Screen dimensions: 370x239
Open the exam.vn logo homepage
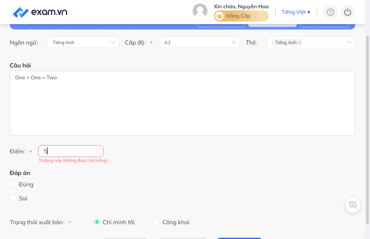click(40, 12)
